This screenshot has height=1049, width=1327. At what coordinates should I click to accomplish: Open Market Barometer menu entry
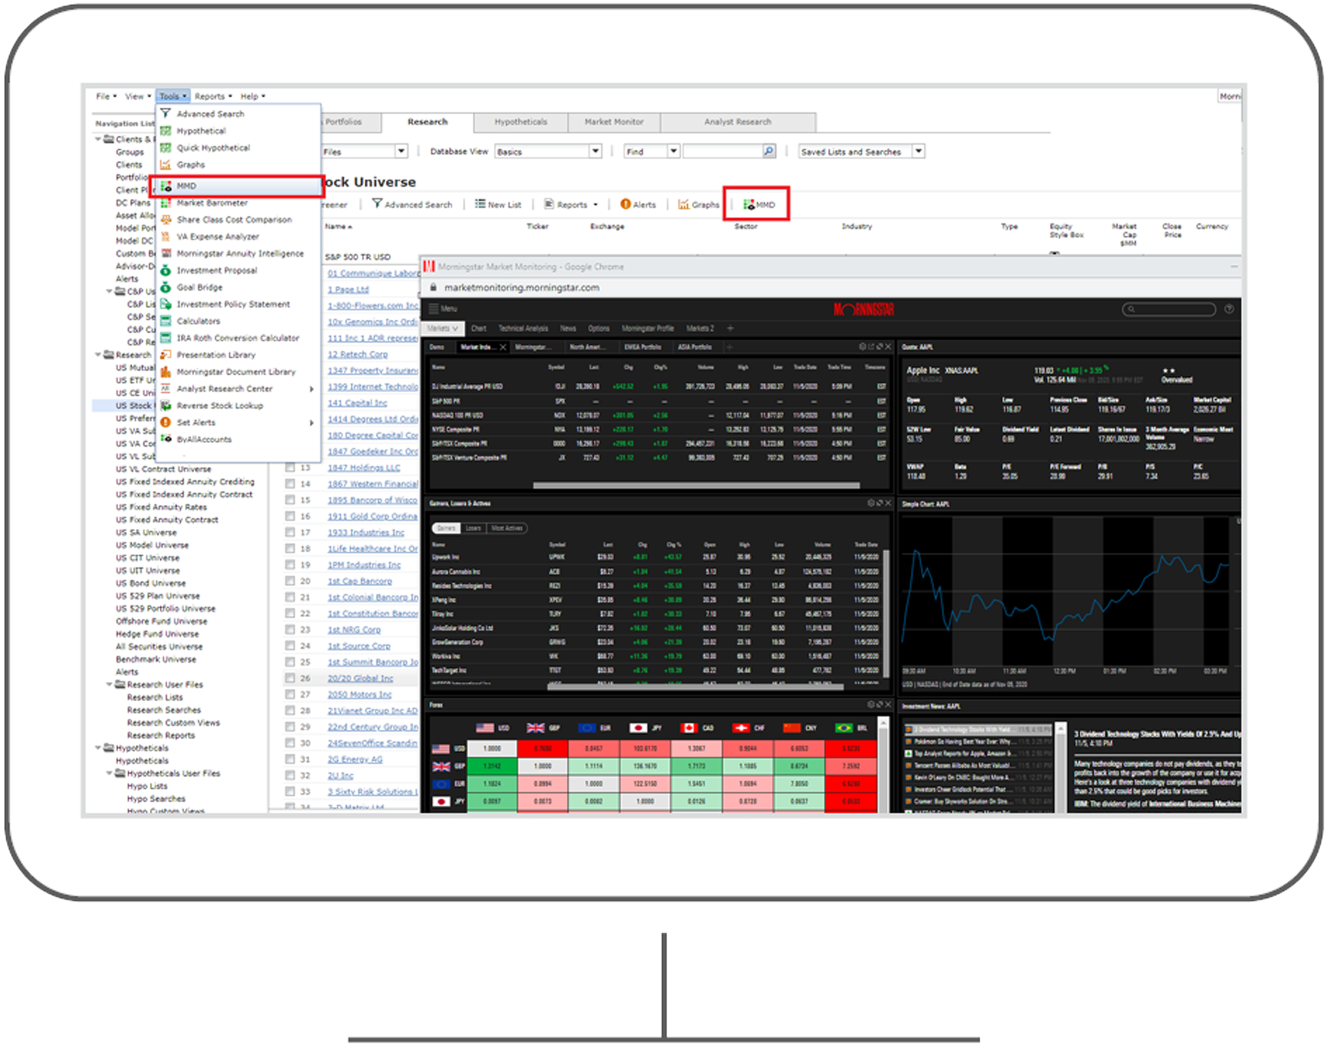coord(212,203)
